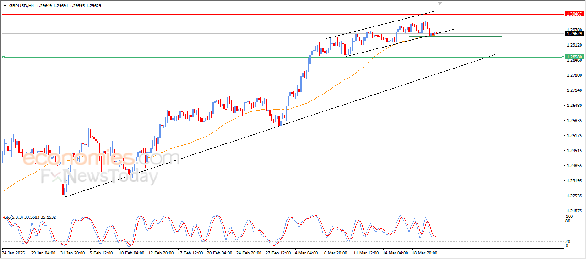
Task: Grab the right square handle near 1.28580
Action: (x=563, y=57)
